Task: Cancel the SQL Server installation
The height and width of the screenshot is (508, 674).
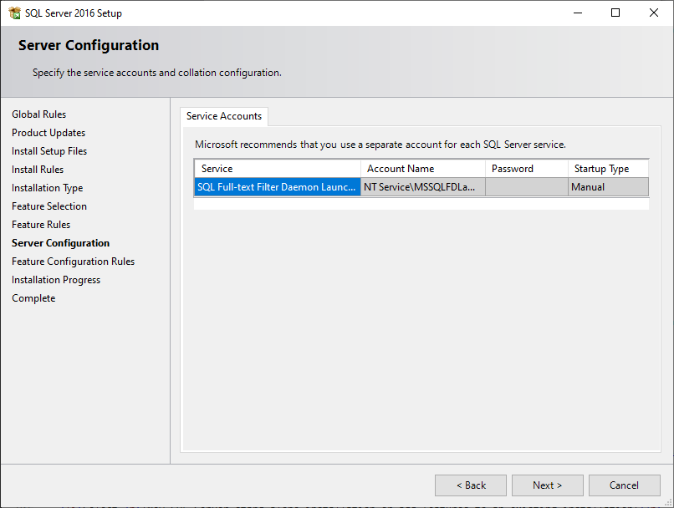Action: (x=624, y=485)
